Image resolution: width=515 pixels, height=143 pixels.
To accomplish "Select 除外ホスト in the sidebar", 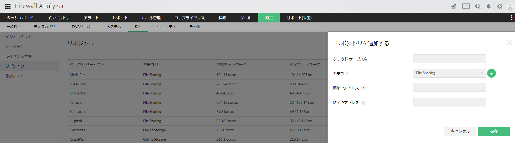I will click(15, 76).
